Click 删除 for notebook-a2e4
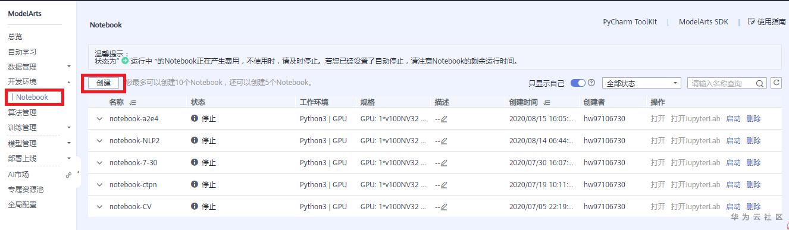This screenshot has height=230, width=789. [753, 119]
